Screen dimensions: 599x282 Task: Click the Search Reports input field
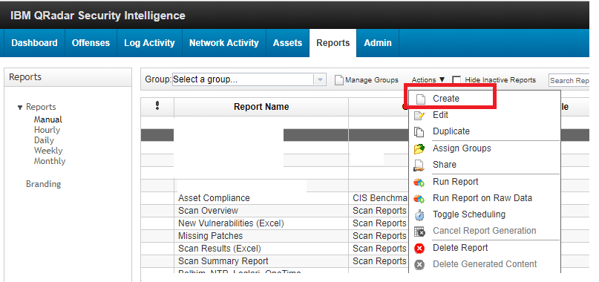click(569, 80)
